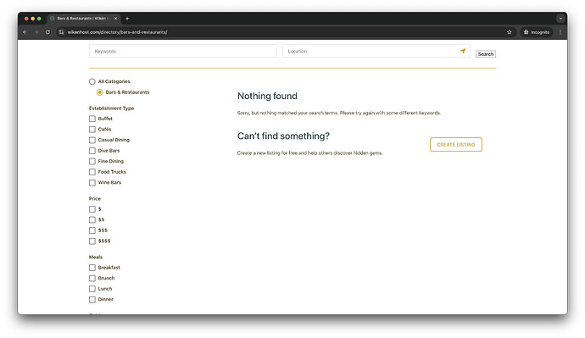Click the green macOS window zoom button
Screen dimensions: 585x338
click(39, 19)
